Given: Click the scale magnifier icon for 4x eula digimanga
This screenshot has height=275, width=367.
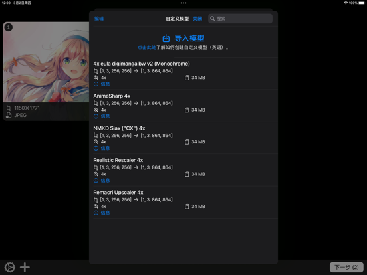Looking at the screenshot, I should pos(96,78).
